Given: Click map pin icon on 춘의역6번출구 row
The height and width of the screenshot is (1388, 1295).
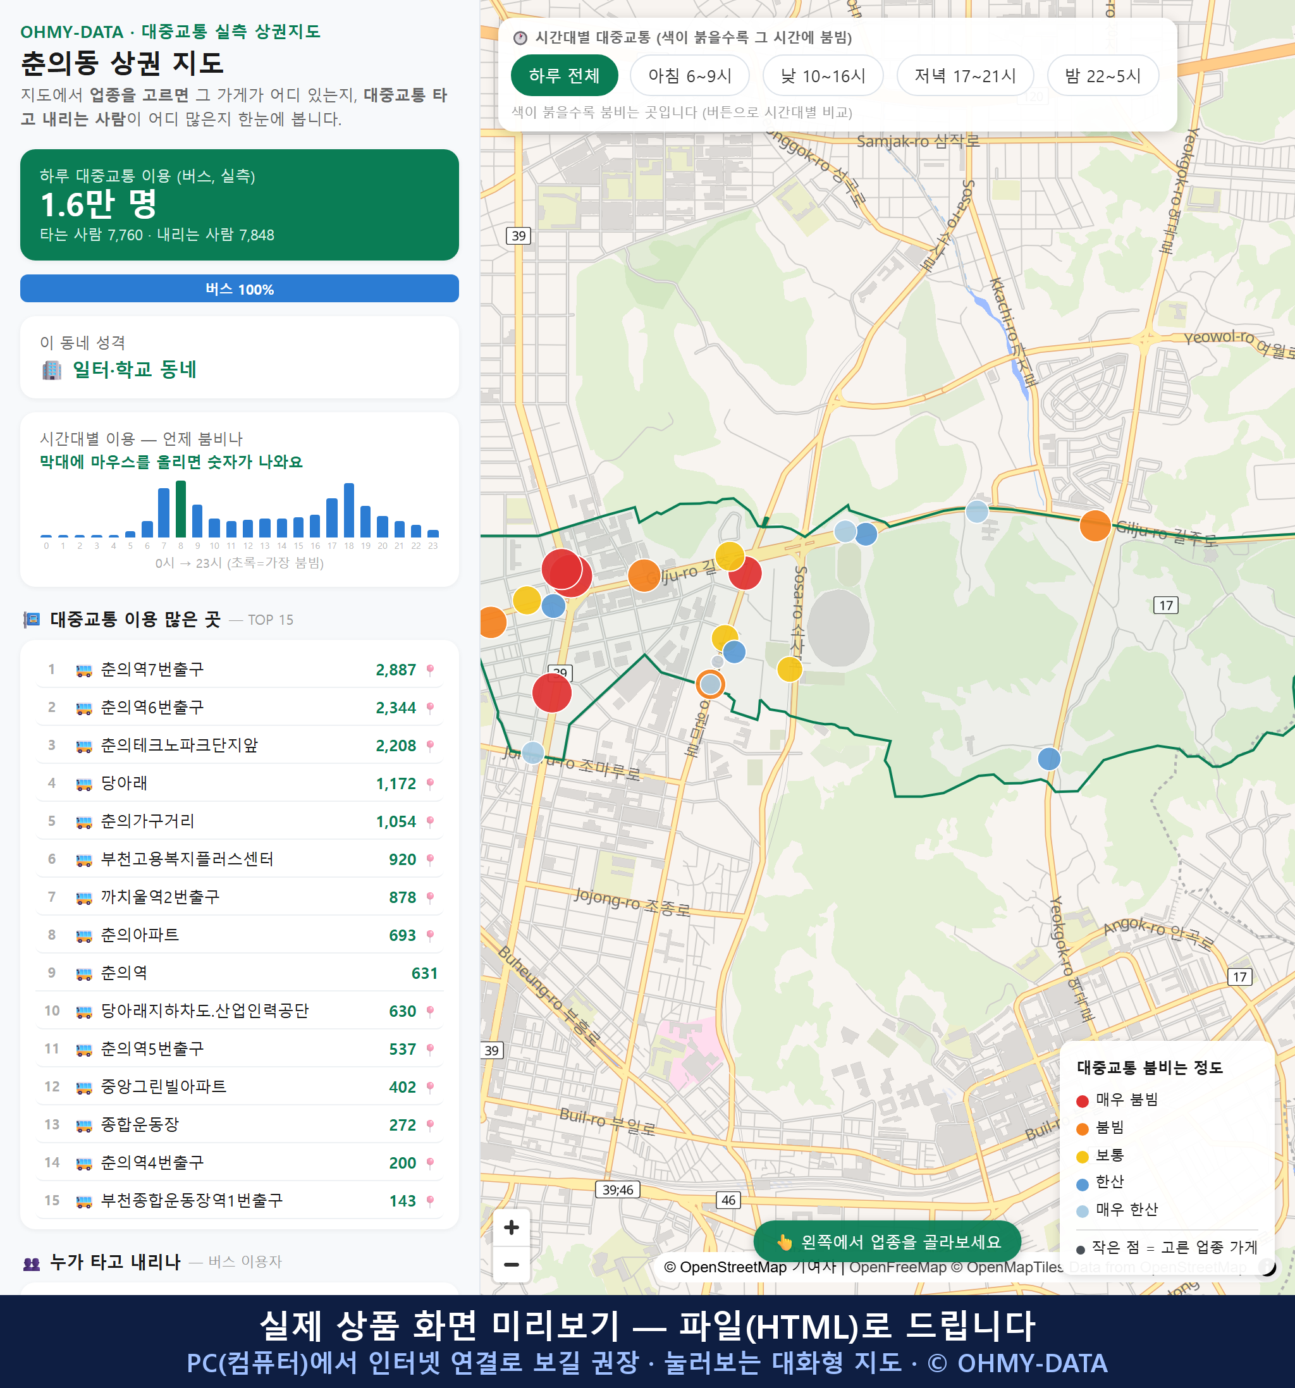Looking at the screenshot, I should 430,708.
